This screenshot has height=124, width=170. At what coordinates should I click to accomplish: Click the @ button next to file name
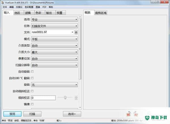point(76,32)
